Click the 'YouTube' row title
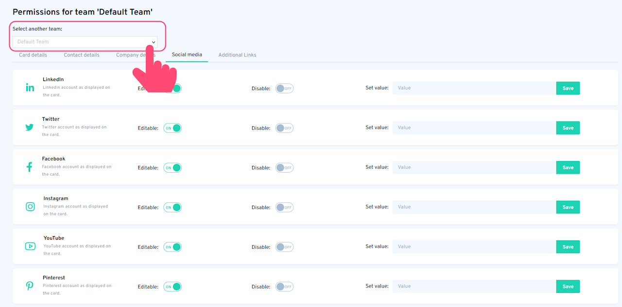 54,238
